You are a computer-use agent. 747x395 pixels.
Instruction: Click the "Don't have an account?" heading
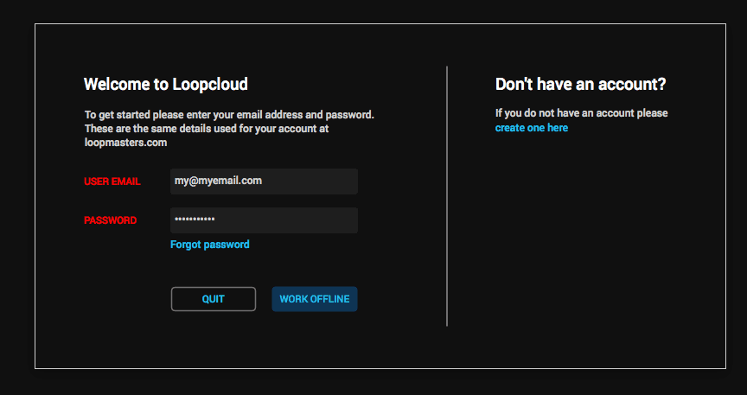point(580,84)
